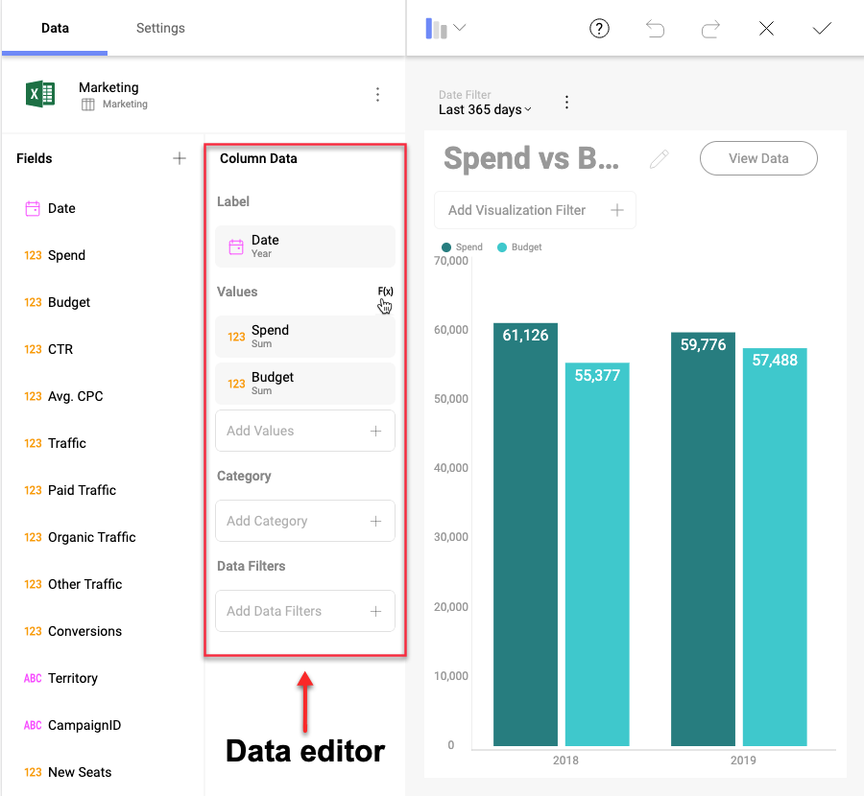The height and width of the screenshot is (796, 864).
Task: Click the View Data button
Action: coord(758,158)
